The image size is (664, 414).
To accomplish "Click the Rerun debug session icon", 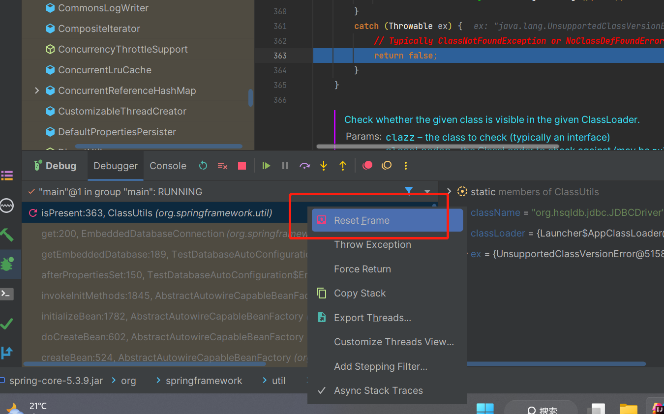I will [x=203, y=166].
